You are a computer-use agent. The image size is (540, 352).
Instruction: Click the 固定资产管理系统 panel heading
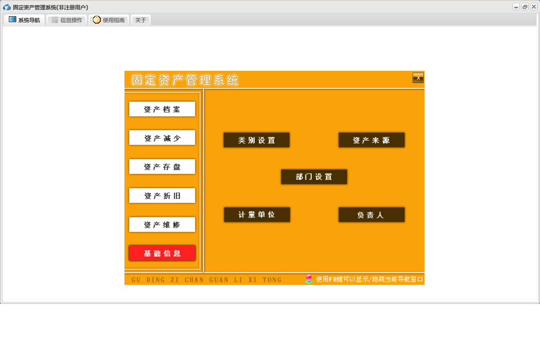coord(185,80)
